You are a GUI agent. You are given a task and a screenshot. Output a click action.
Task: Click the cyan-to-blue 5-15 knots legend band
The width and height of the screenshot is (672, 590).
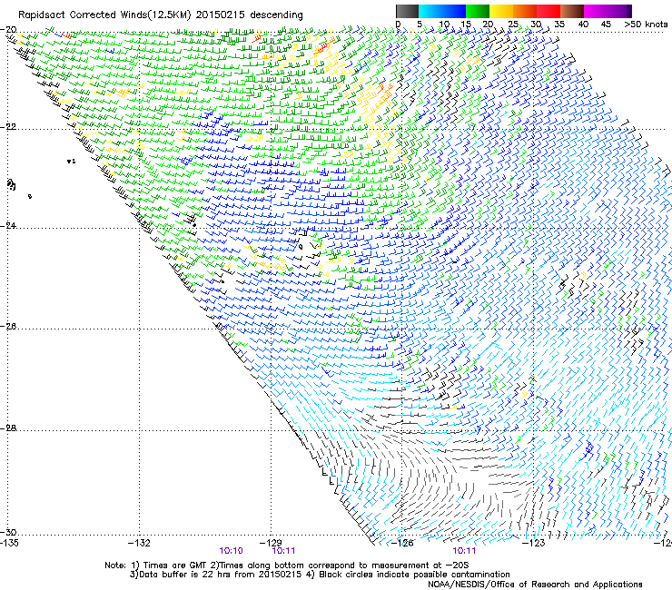click(x=442, y=11)
